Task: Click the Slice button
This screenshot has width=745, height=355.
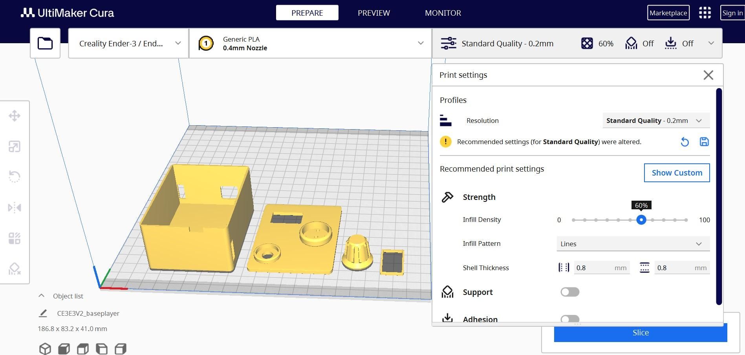Action: click(641, 333)
